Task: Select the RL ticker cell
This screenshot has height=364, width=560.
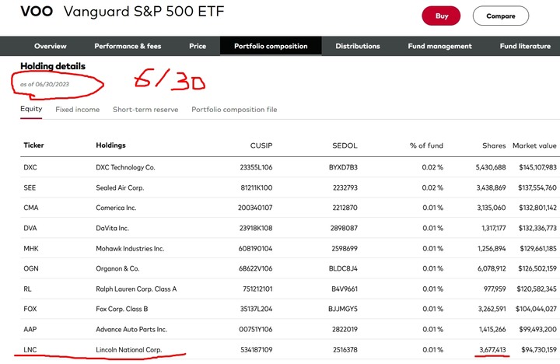Action: tap(27, 289)
